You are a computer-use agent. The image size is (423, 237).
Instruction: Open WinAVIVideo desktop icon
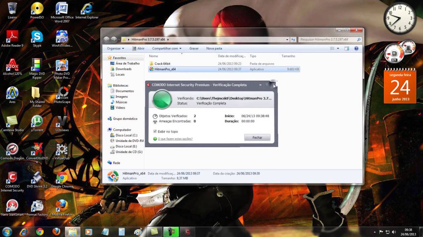tap(62, 39)
